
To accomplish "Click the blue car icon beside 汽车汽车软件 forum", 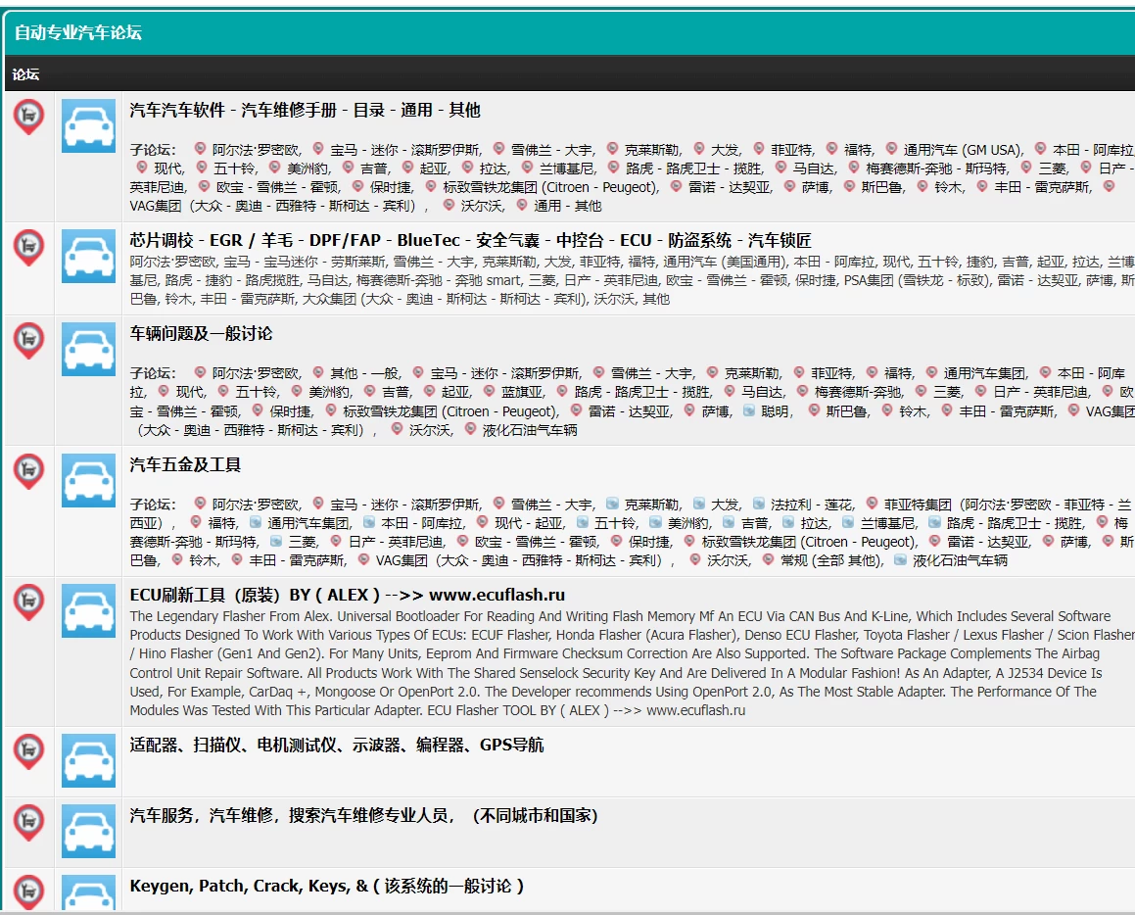I will [x=88, y=125].
